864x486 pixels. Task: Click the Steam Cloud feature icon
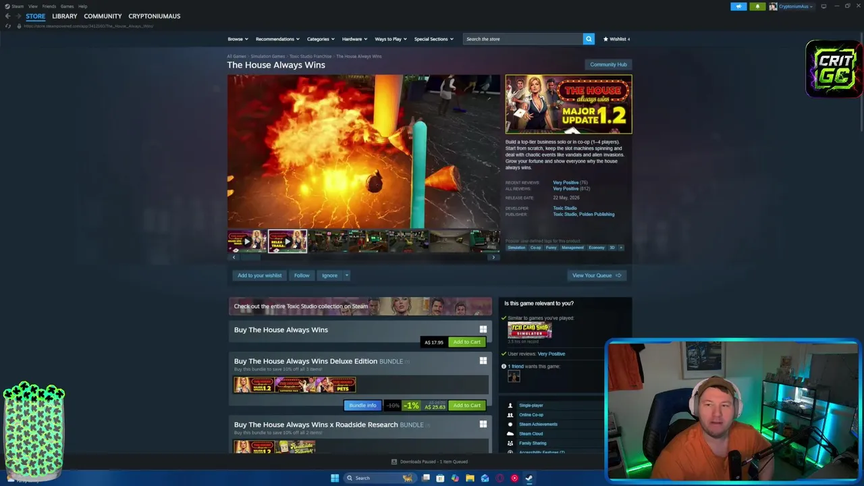click(x=510, y=434)
